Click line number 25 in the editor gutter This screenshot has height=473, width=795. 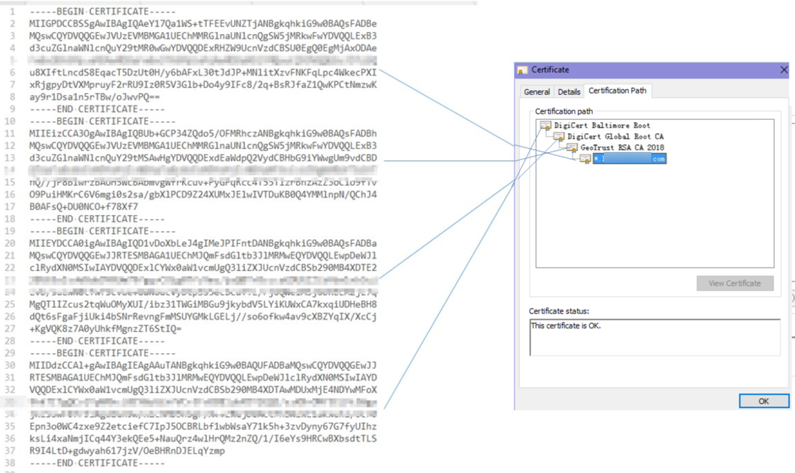(10, 304)
